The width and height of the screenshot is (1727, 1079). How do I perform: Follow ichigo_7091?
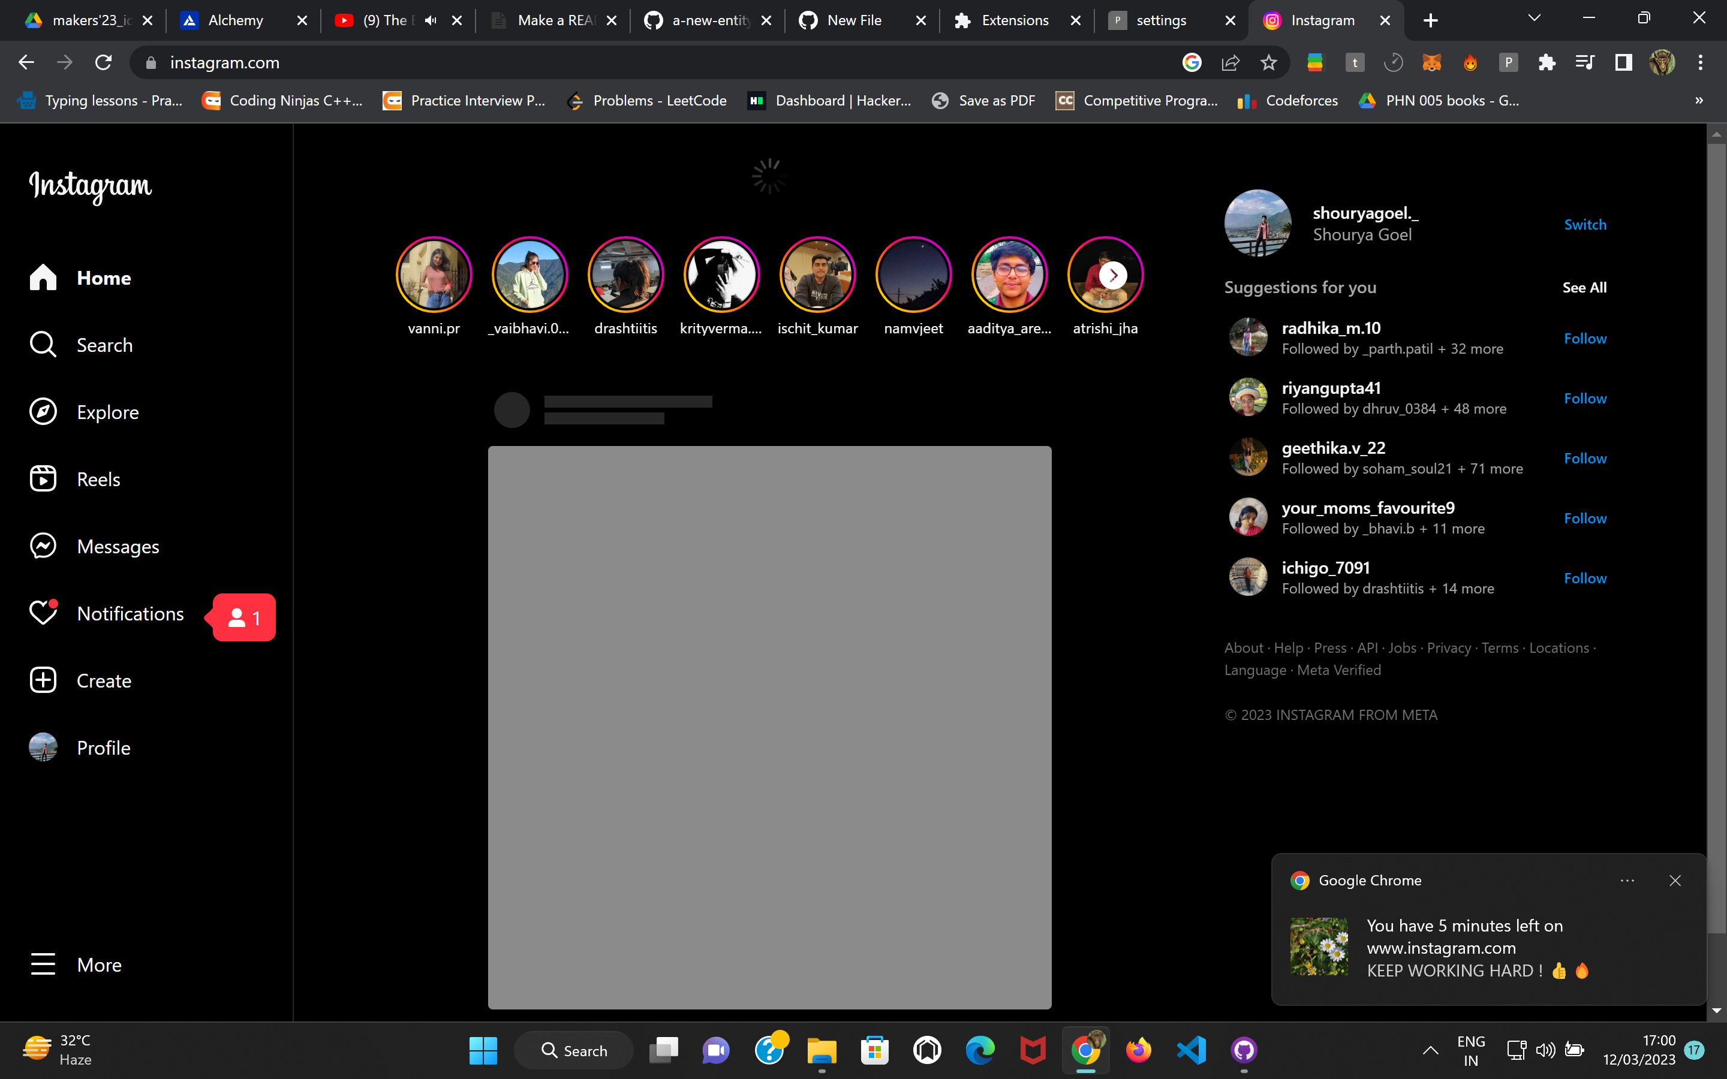click(x=1585, y=578)
